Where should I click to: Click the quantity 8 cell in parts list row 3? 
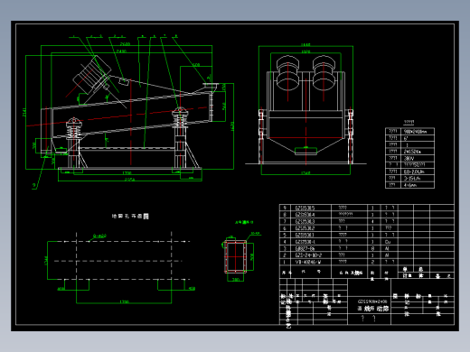tap(372, 248)
